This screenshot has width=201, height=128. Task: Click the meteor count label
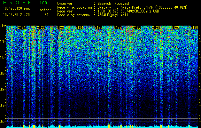pyautogui.click(x=45, y=10)
